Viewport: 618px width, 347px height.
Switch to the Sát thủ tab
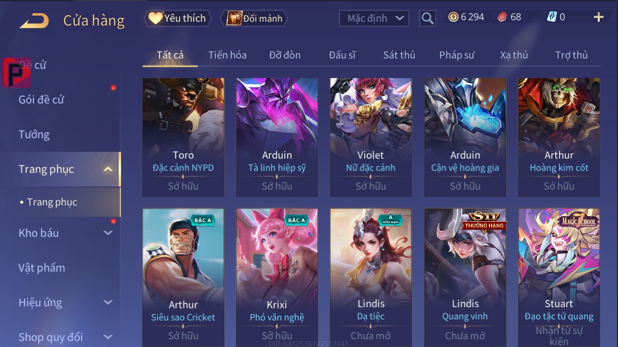(399, 55)
